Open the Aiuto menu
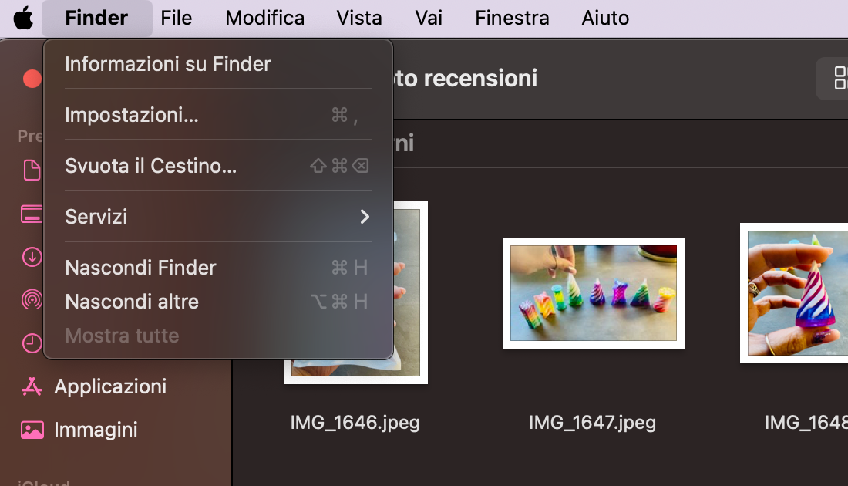 point(604,17)
